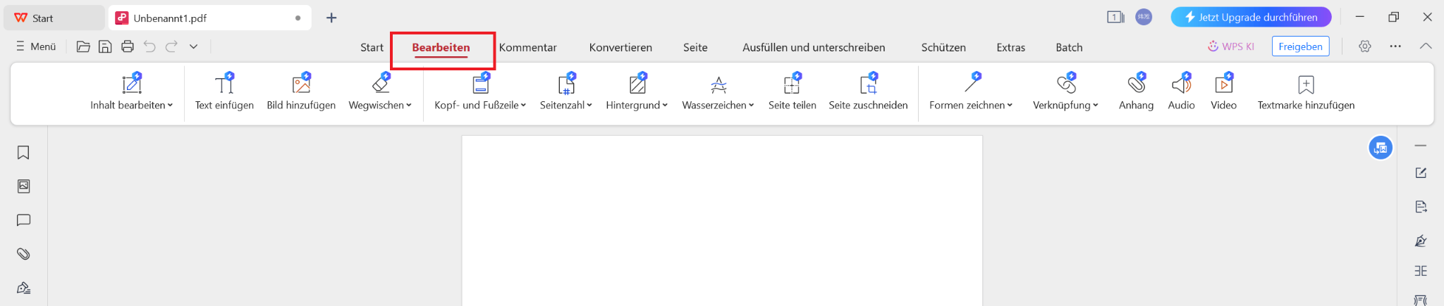
Task: Open the Seite zuschneiden crop tool
Action: [x=868, y=85]
